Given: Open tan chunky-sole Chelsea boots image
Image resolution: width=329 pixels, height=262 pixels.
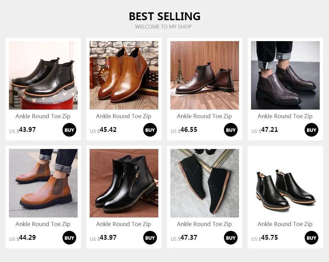Looking at the screenshot, I should (x=43, y=183).
